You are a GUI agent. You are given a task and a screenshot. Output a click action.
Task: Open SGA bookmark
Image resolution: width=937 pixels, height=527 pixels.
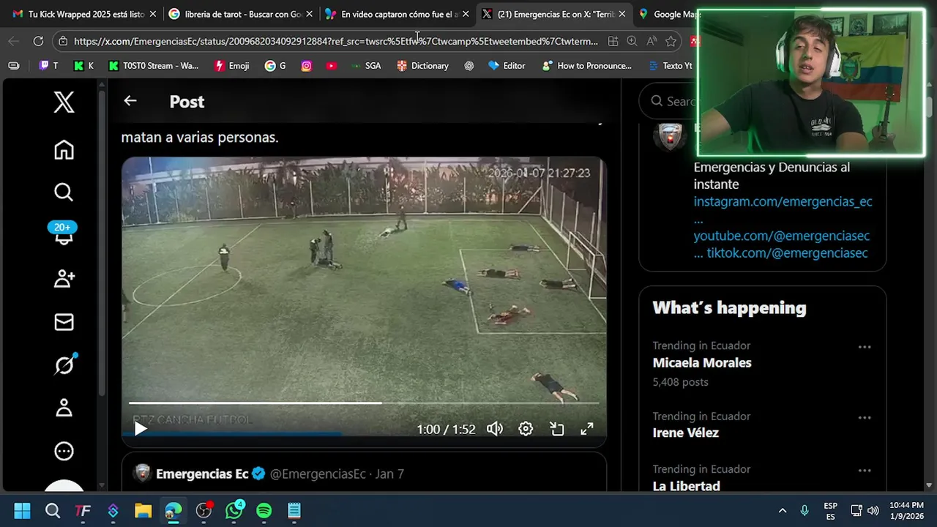pyautogui.click(x=365, y=66)
